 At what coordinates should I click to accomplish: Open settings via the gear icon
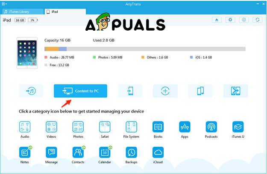230,20
